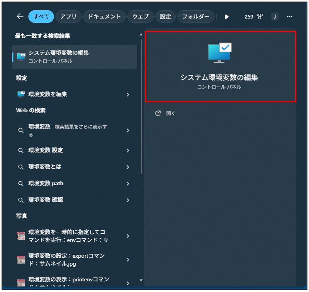Open the システム環境変数の編集 best match result
Screen dimensions: 309x292
(x=75, y=57)
